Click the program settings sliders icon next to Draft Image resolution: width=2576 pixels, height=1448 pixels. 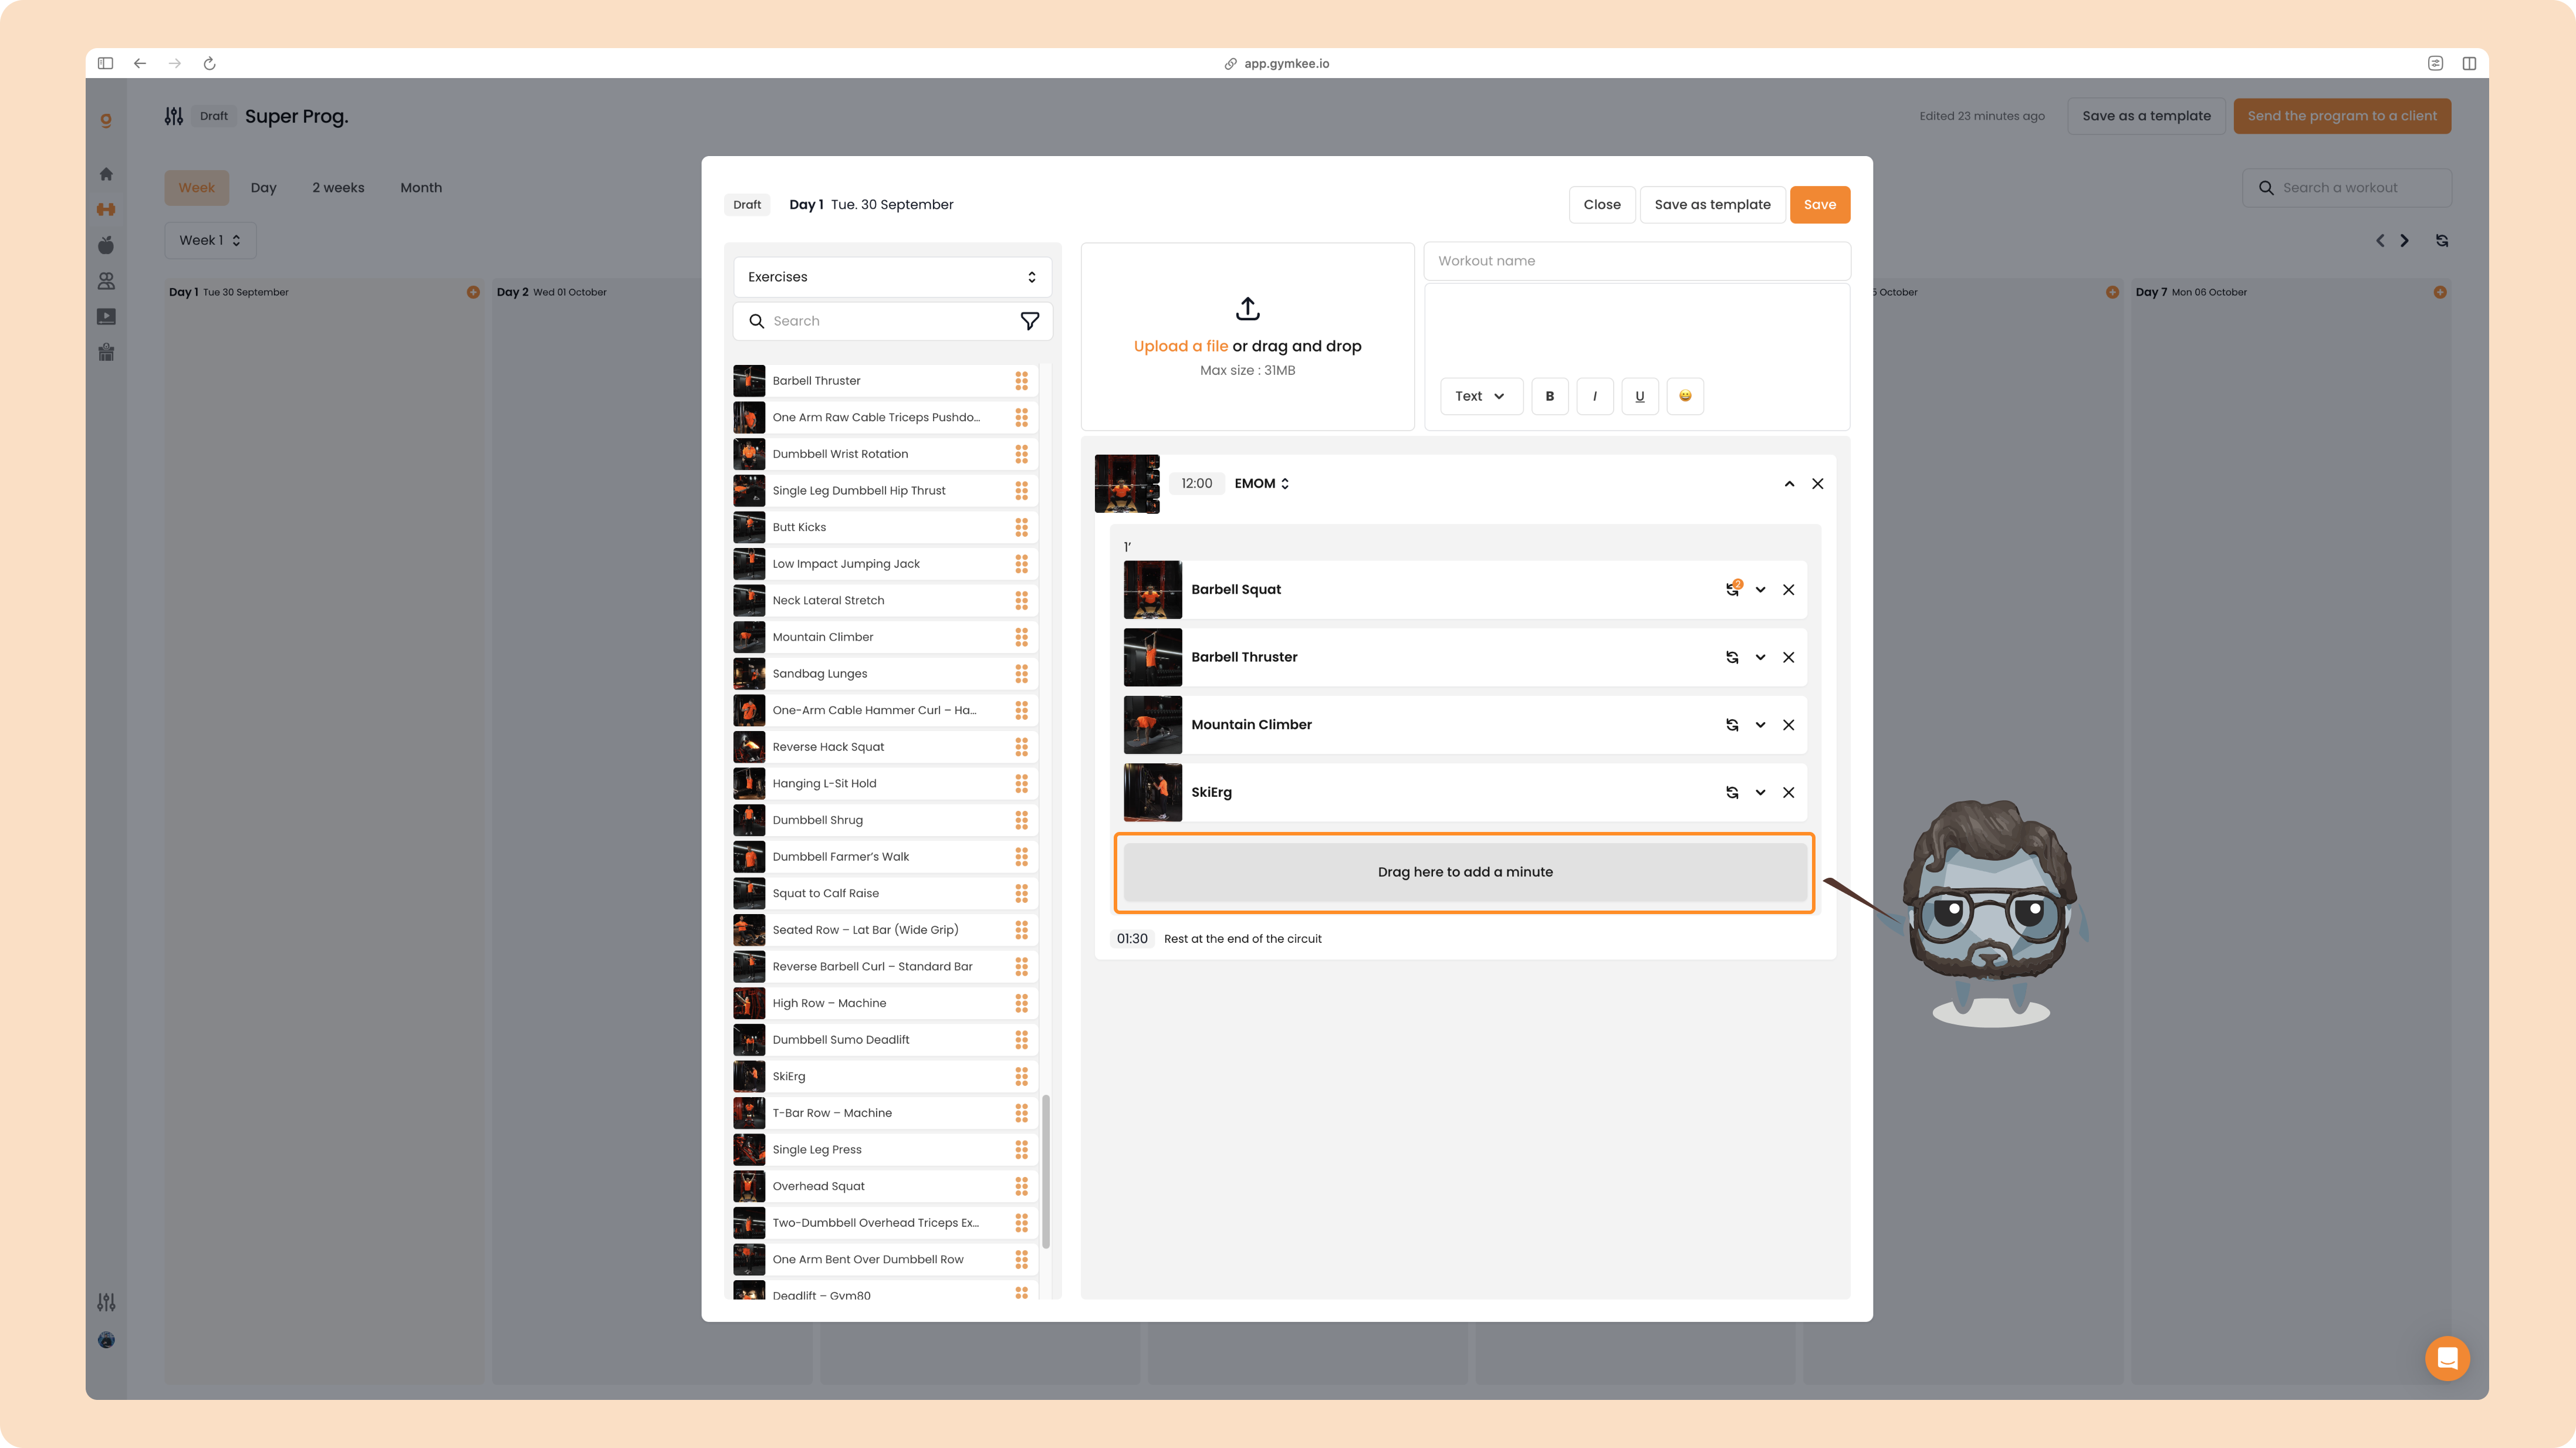(x=174, y=116)
